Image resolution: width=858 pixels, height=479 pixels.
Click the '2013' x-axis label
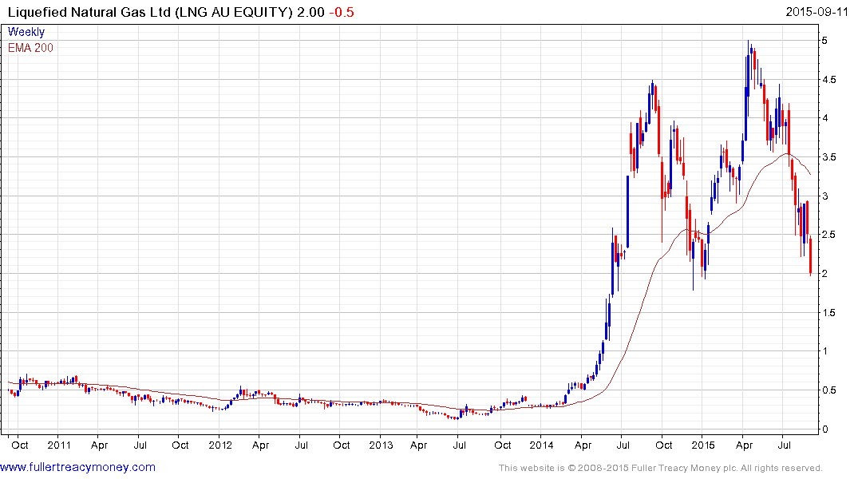click(x=381, y=445)
